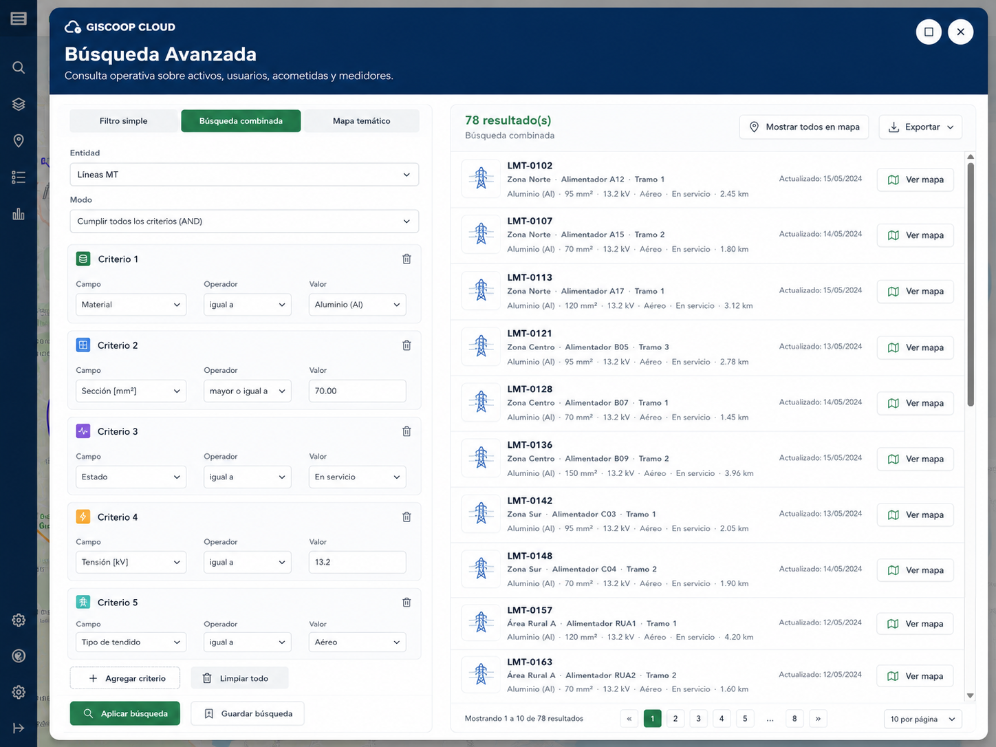This screenshot has width=996, height=747.
Task: Switch to Filtro simple tab
Action: (x=124, y=121)
